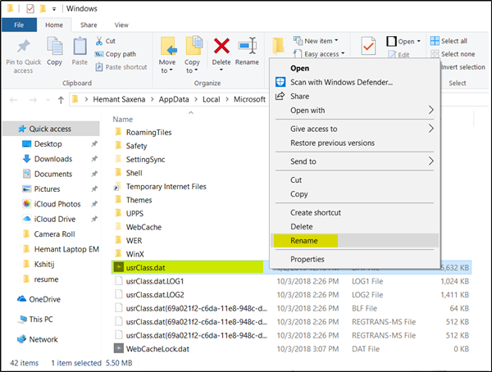The height and width of the screenshot is (372, 492).
Task: Click the Rename icon in ribbon
Action: coord(247,46)
